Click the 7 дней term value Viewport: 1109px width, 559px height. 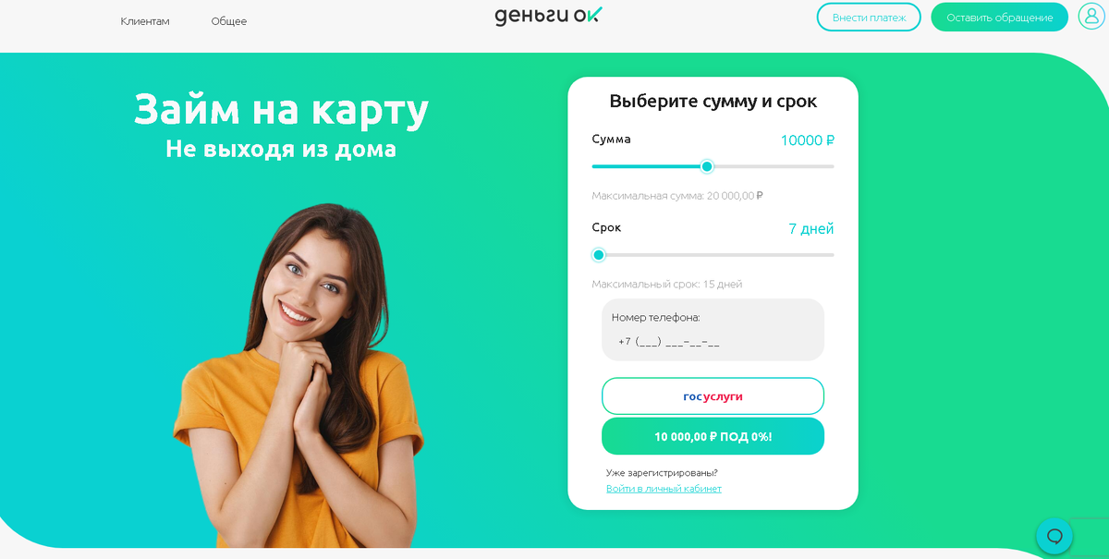point(811,229)
